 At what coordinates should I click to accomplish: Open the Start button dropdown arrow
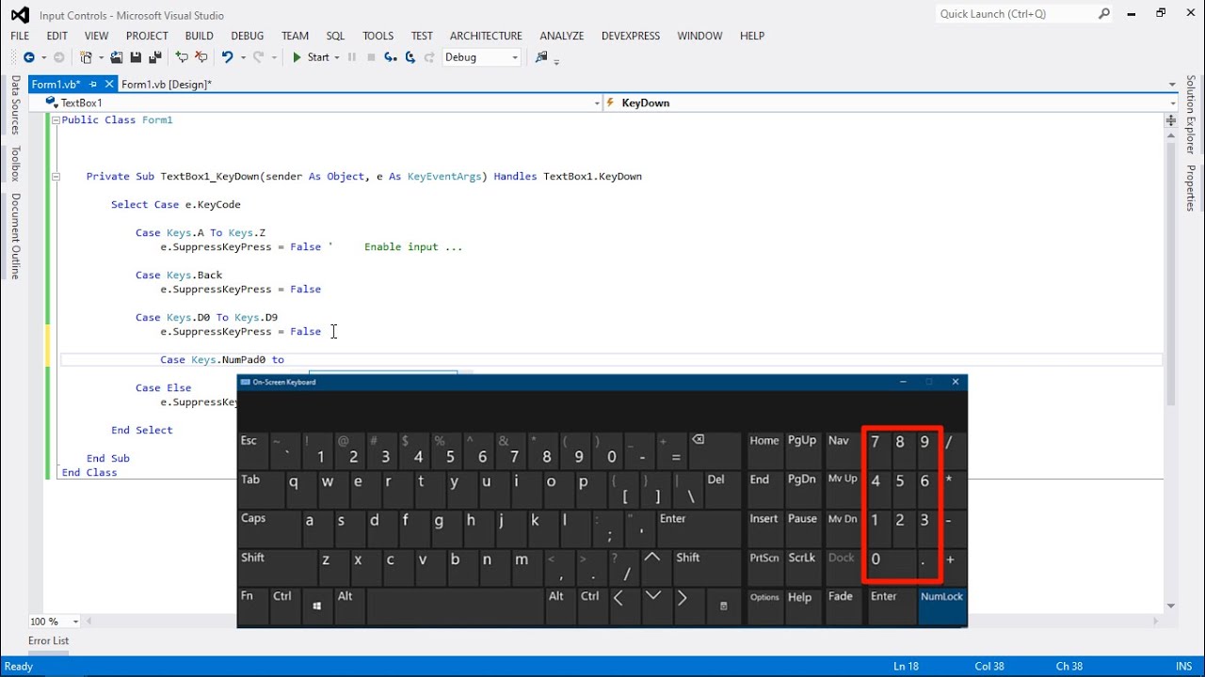[x=337, y=57]
